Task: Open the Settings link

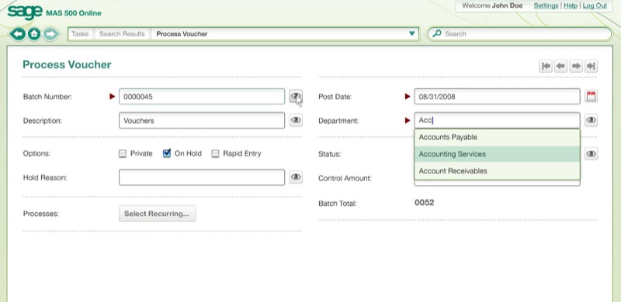Action: click(x=546, y=5)
